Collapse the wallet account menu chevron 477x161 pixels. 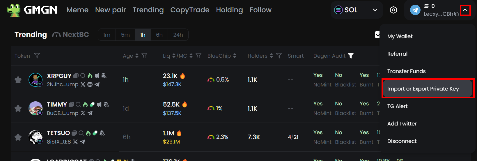[465, 10]
